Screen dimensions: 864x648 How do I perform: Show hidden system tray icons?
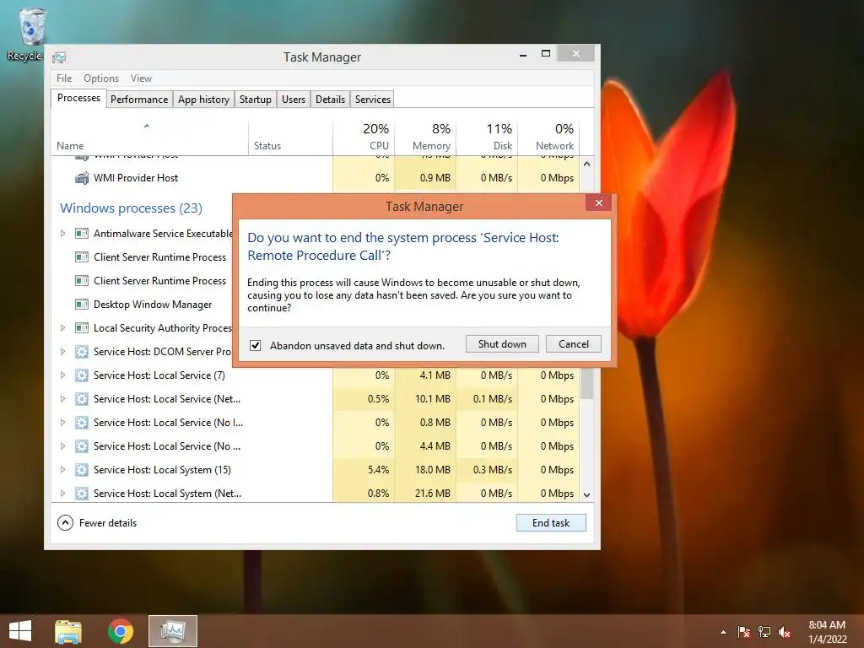click(x=723, y=632)
